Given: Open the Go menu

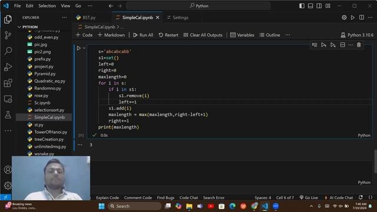Looking at the screenshot, I should point(78,6).
